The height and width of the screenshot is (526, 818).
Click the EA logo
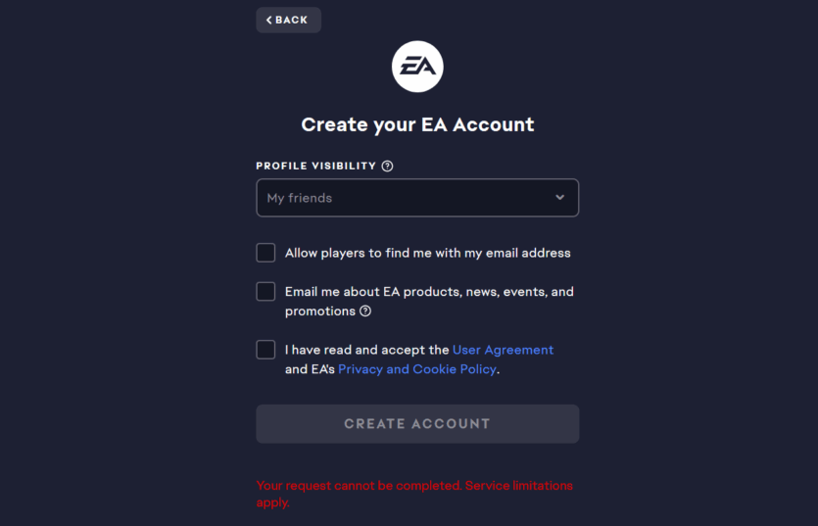pos(417,67)
